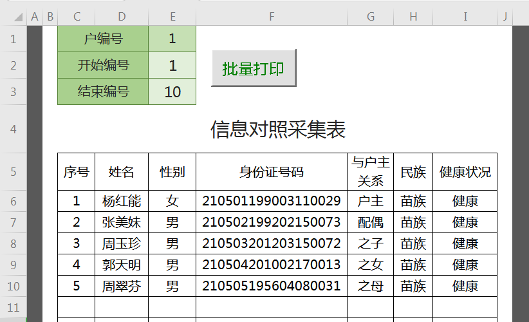Click the 开始编号 label cell
This screenshot has height=322, width=529.
[103, 65]
